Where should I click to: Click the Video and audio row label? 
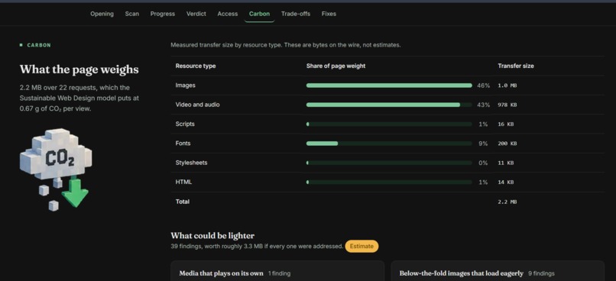coord(197,105)
